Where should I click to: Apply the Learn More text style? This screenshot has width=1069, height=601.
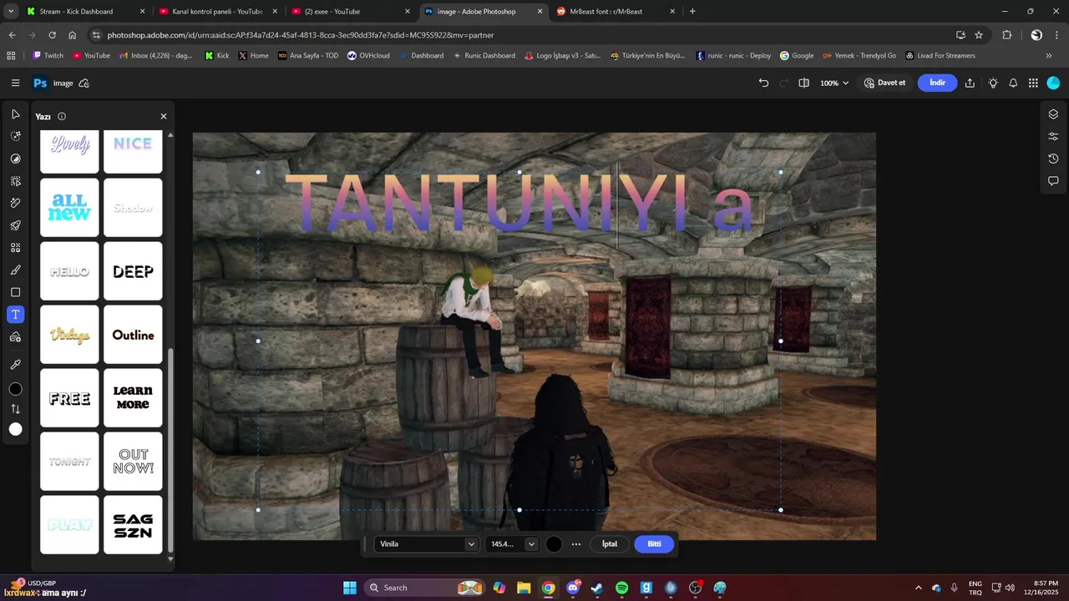coord(133,398)
